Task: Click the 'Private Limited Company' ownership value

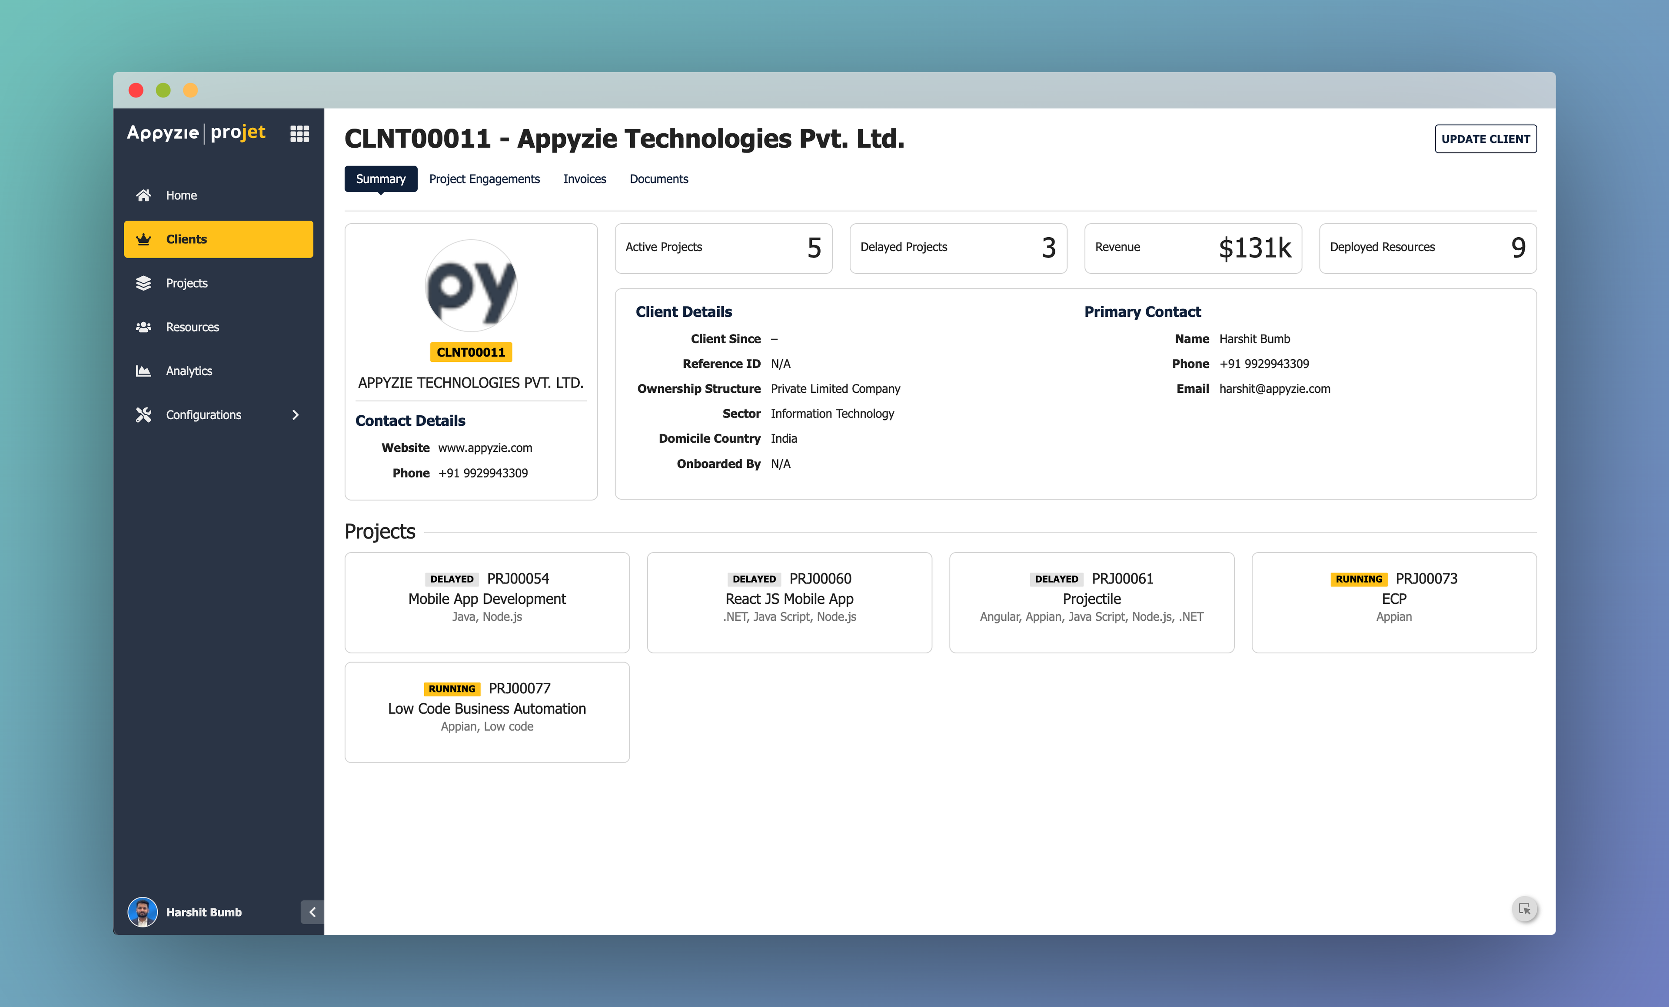Action: coord(835,389)
